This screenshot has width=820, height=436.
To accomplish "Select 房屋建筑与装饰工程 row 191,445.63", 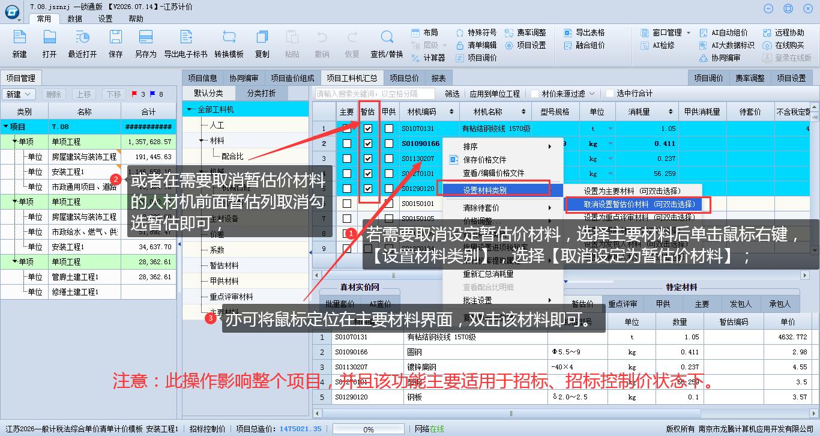I will (88, 157).
